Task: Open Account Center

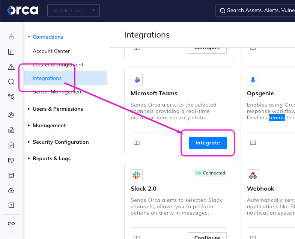Action: point(51,51)
